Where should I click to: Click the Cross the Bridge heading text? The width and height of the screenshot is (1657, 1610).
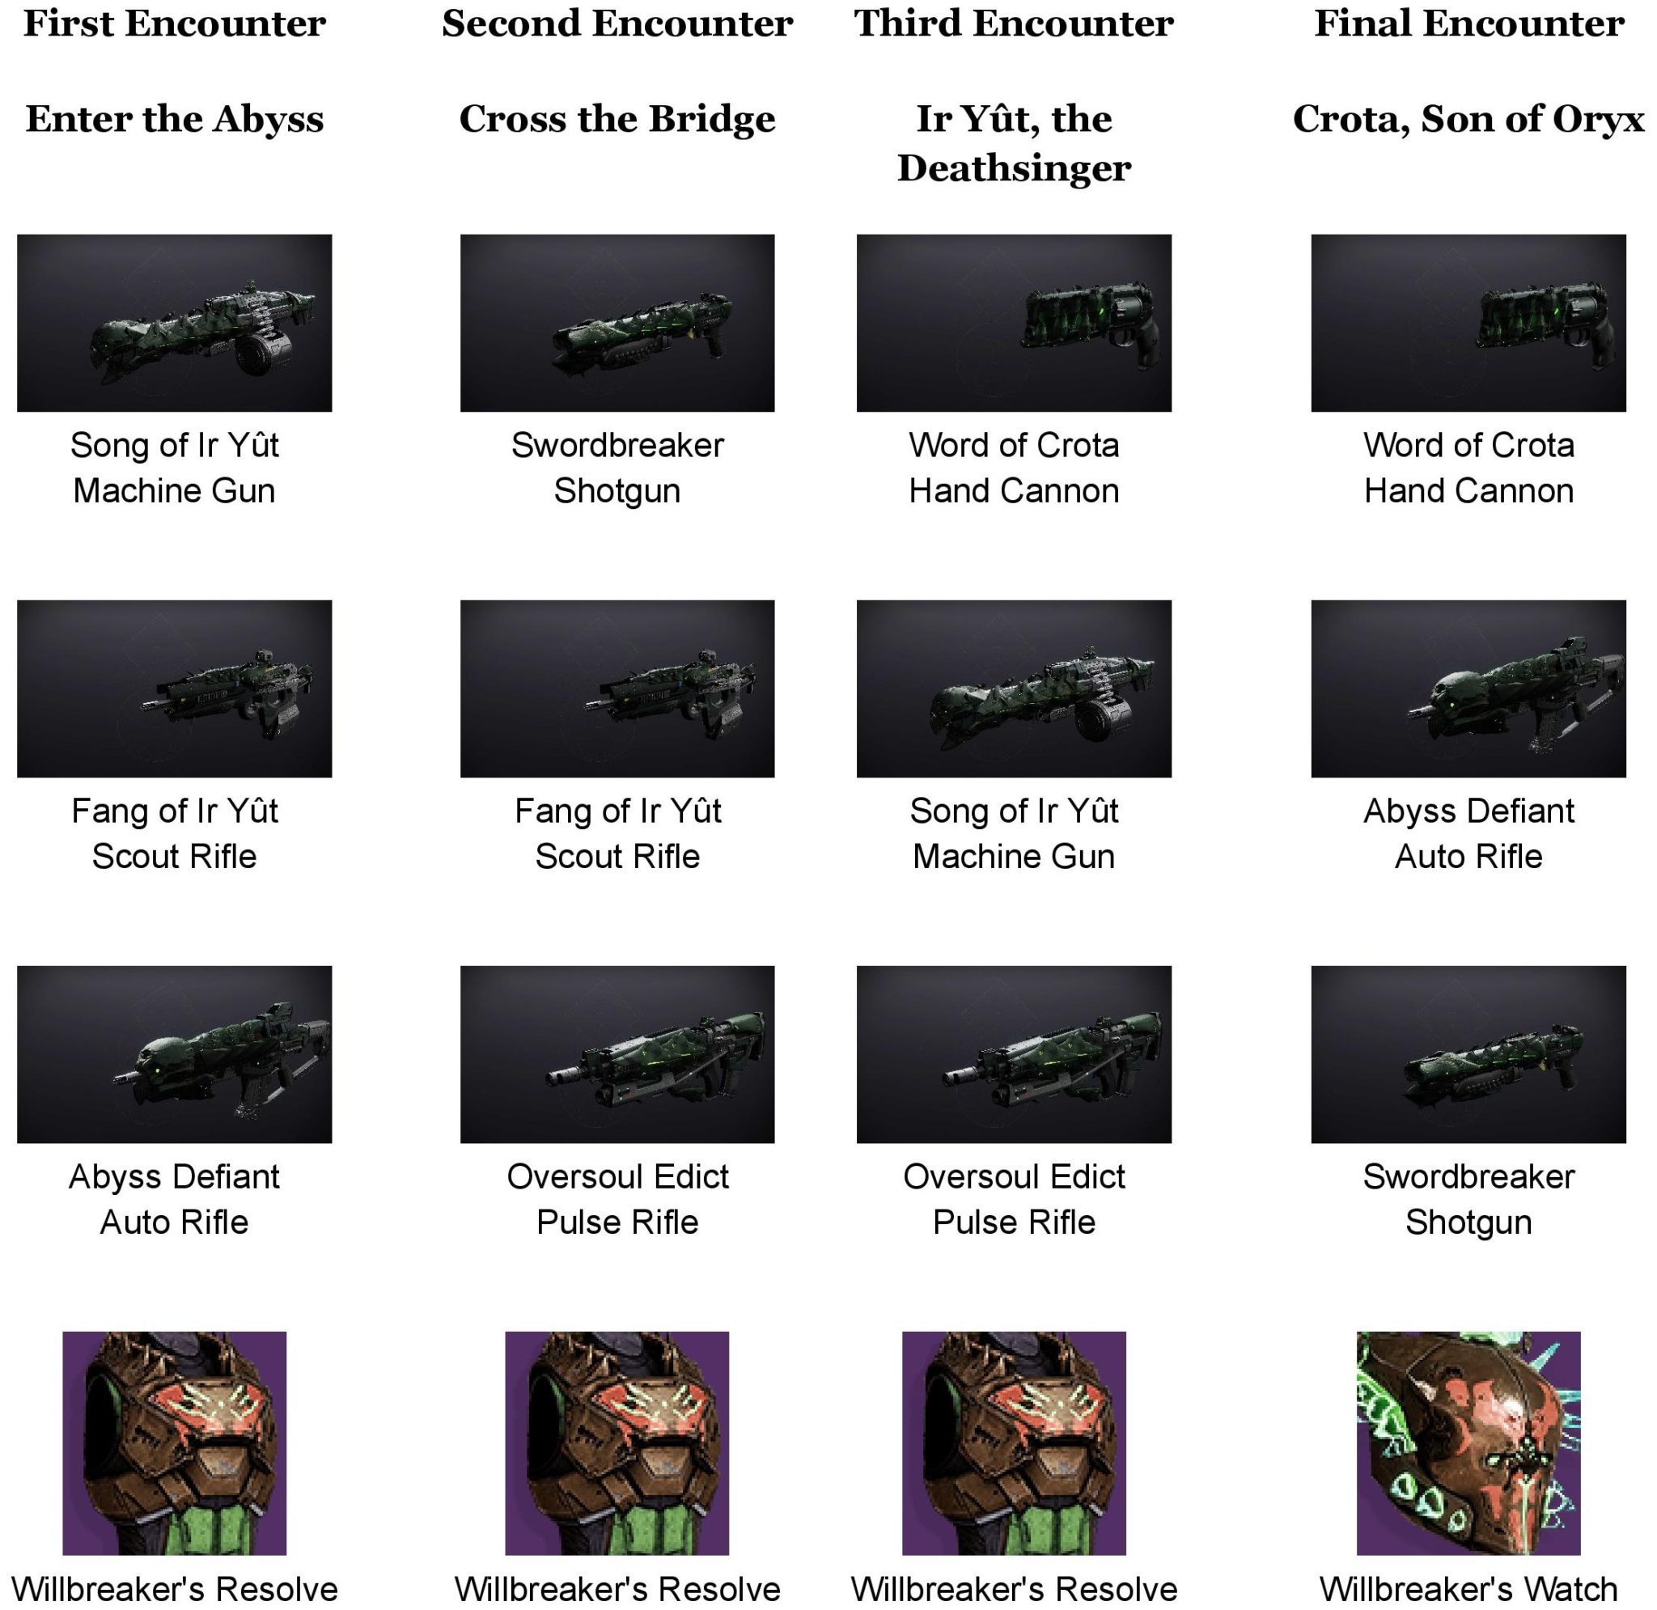[x=617, y=119]
